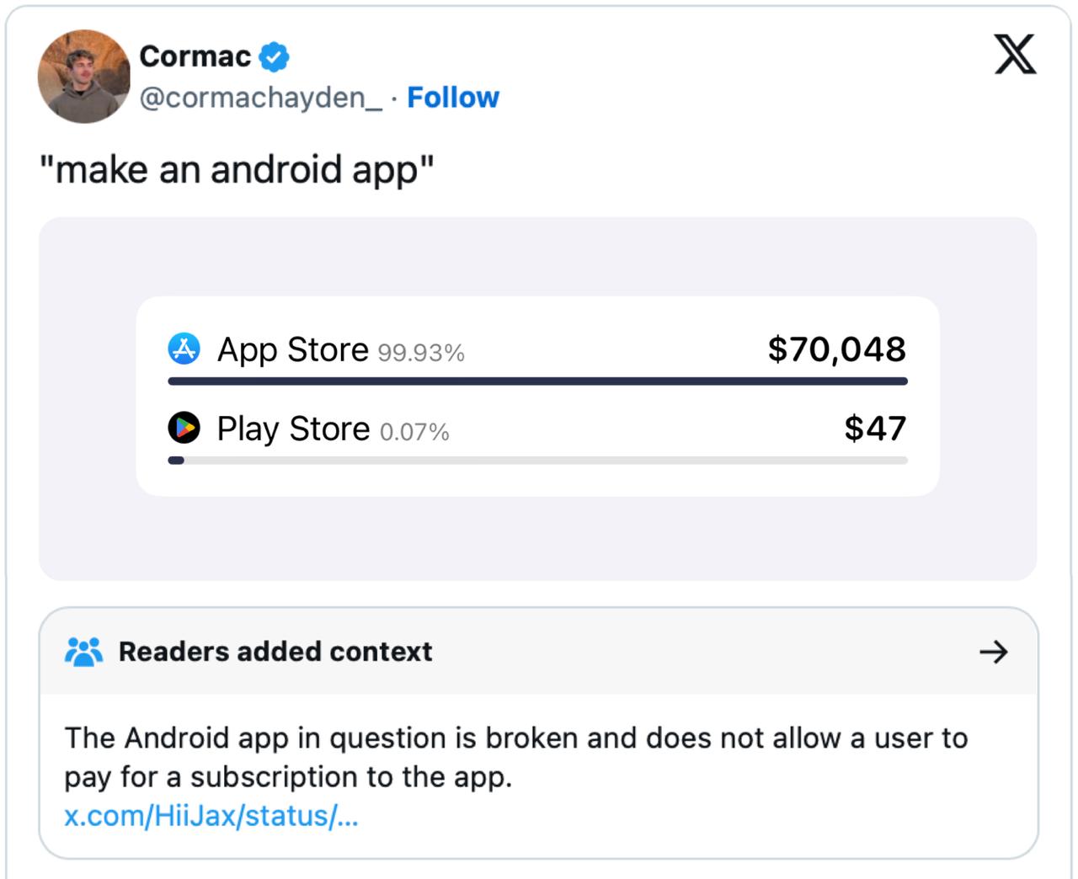The width and height of the screenshot is (1078, 879).
Task: Follow the Cormac account
Action: [x=453, y=98]
